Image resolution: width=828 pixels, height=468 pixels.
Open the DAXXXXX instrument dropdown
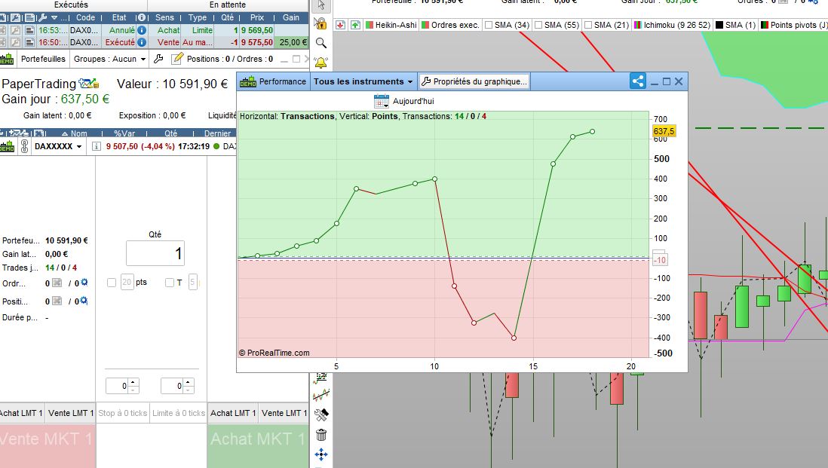tap(59, 146)
